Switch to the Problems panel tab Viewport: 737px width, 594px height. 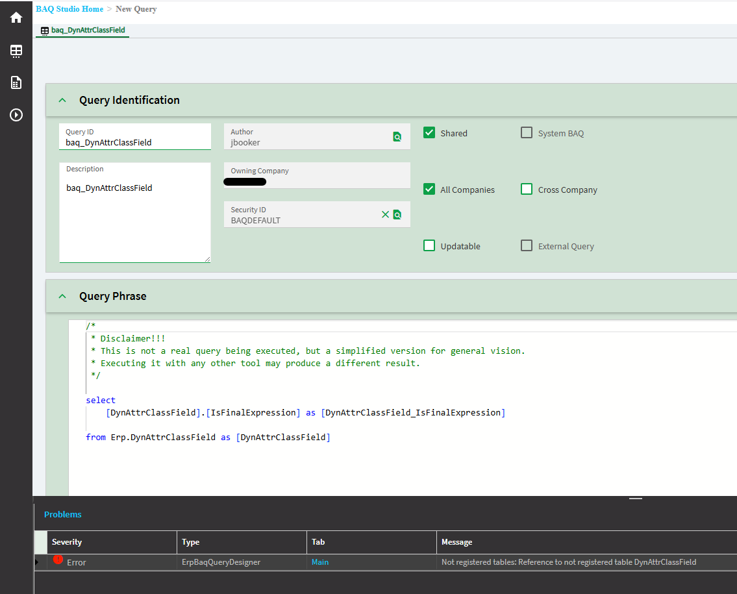tap(63, 514)
